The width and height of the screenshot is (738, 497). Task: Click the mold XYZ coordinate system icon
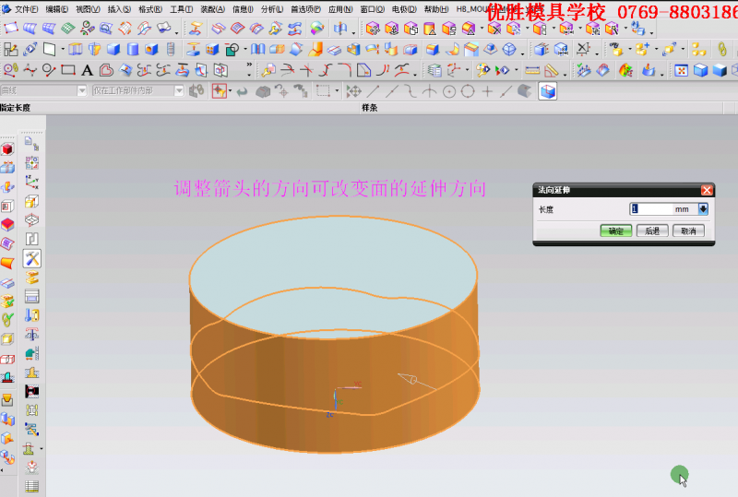pos(31,182)
